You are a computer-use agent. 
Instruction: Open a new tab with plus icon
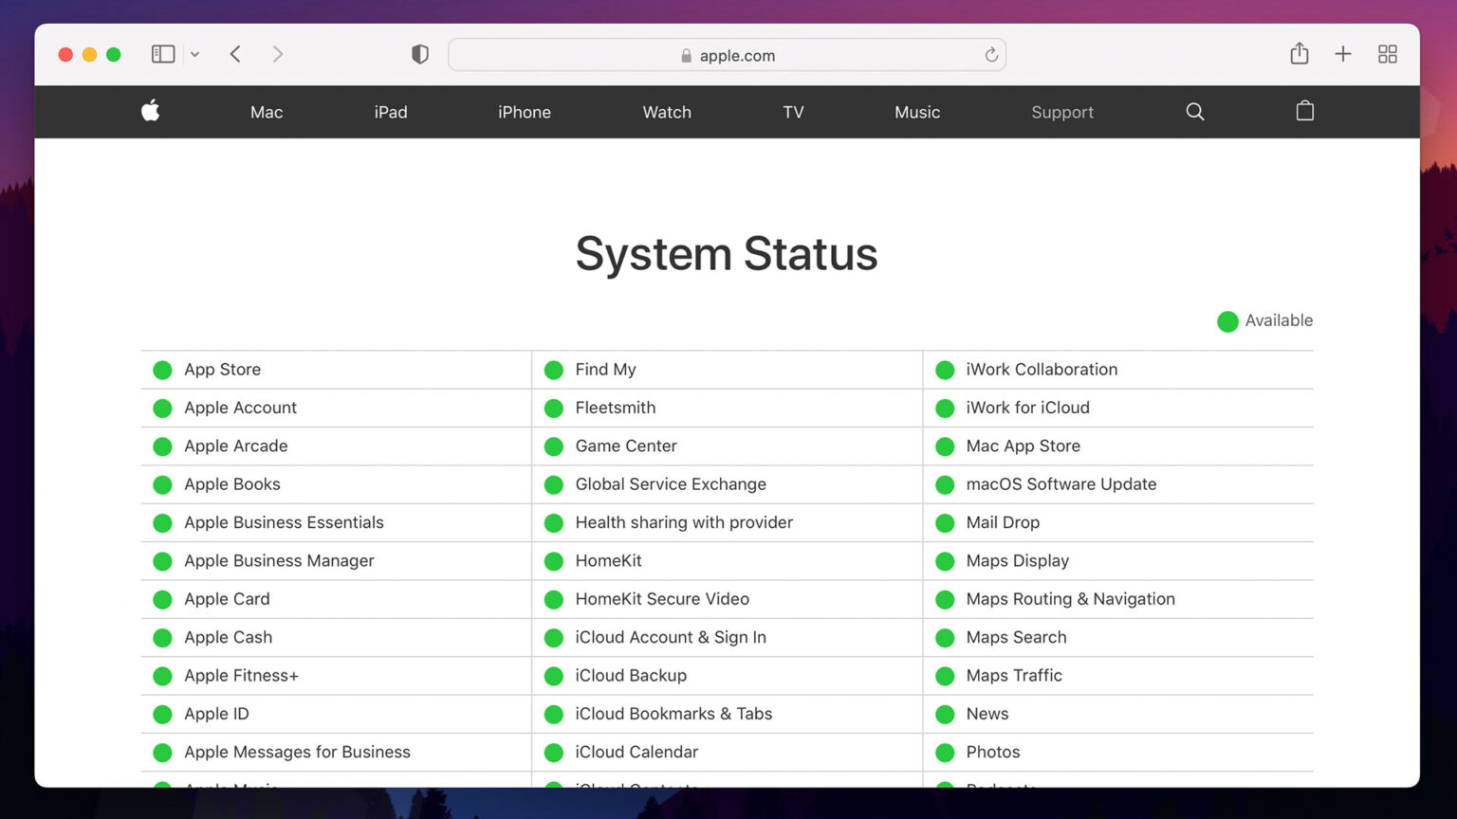click(1343, 54)
